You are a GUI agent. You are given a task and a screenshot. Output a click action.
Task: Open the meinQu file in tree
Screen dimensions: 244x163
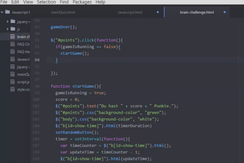pyautogui.click(x=23, y=75)
